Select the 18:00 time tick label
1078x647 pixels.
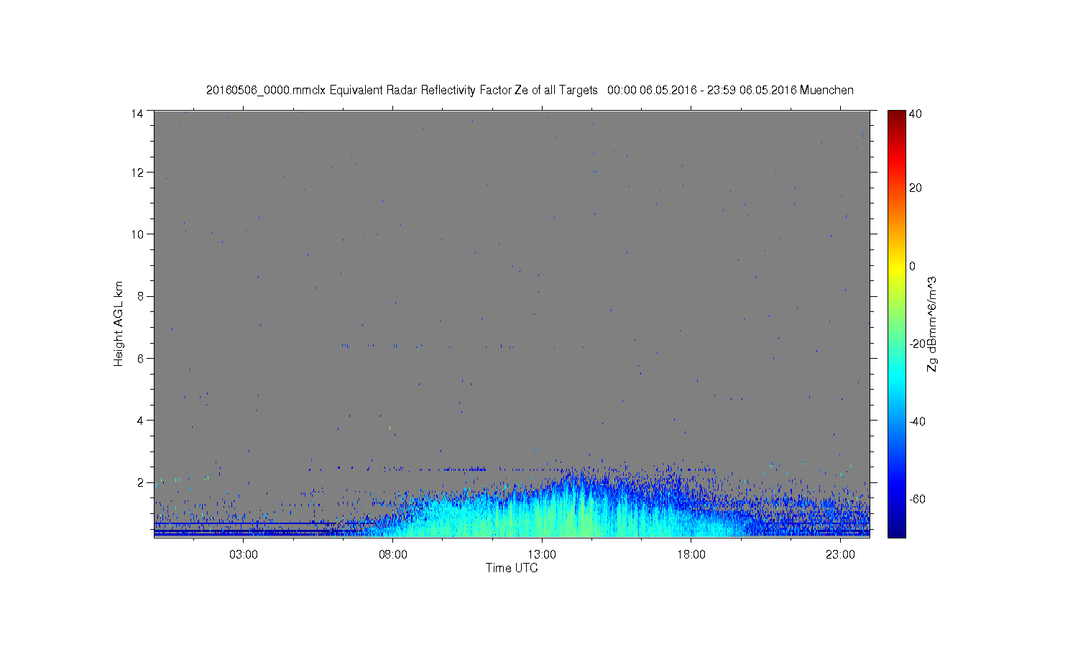(x=691, y=554)
